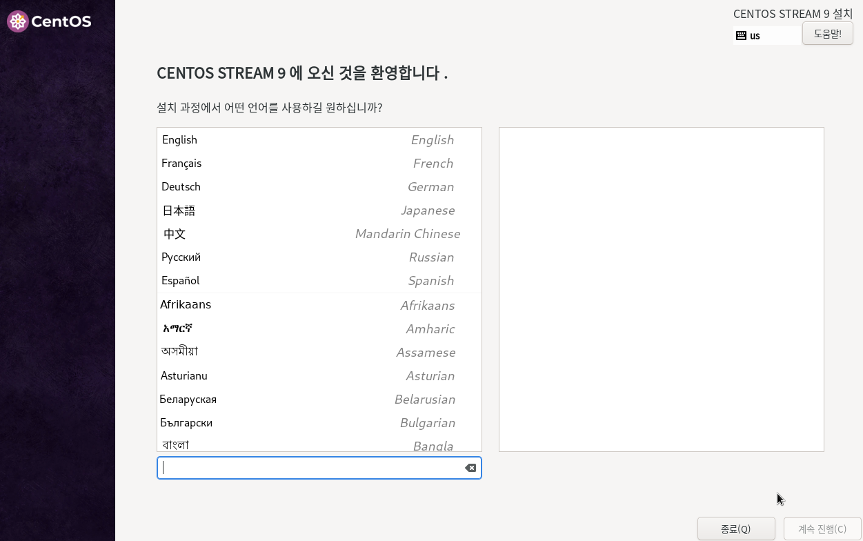Click the 'us' keyboard layout indicator
Image resolution: width=863 pixels, height=541 pixels.
767,35
